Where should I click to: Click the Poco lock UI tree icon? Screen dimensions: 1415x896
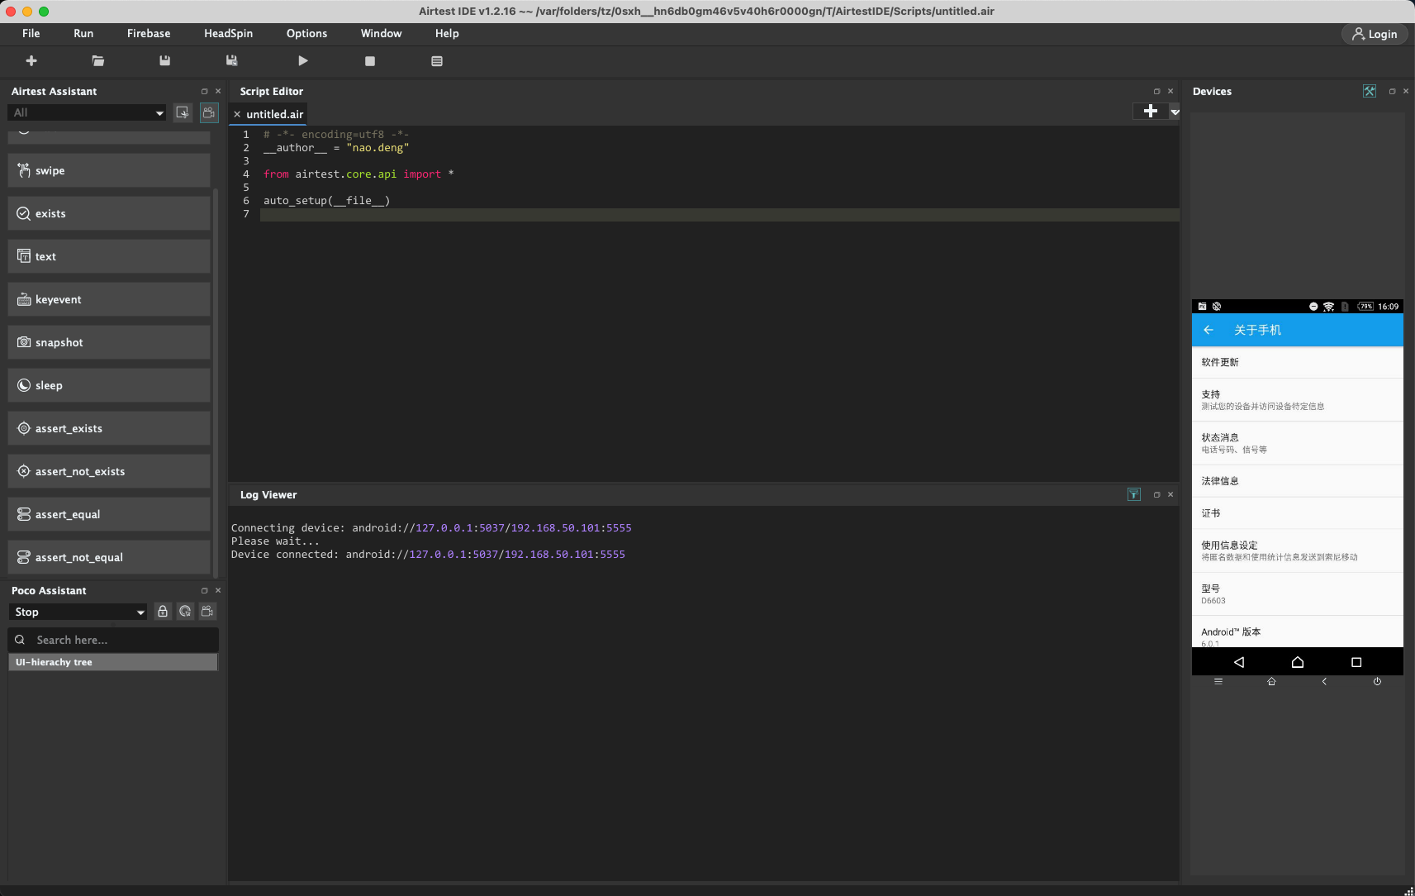pos(163,612)
